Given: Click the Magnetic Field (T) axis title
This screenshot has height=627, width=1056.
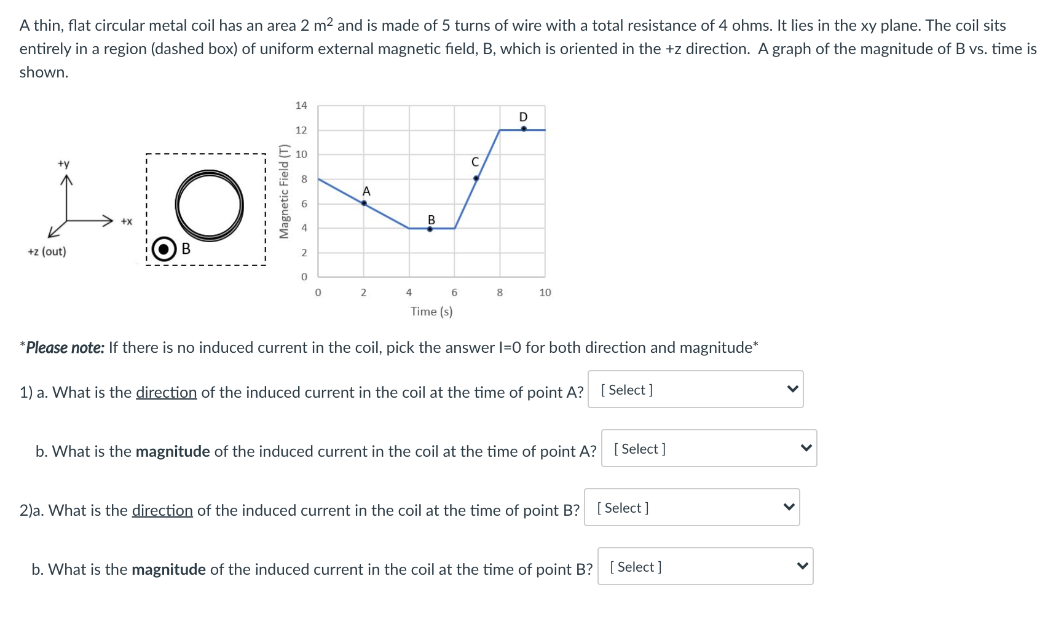Looking at the screenshot, I should click(x=284, y=191).
